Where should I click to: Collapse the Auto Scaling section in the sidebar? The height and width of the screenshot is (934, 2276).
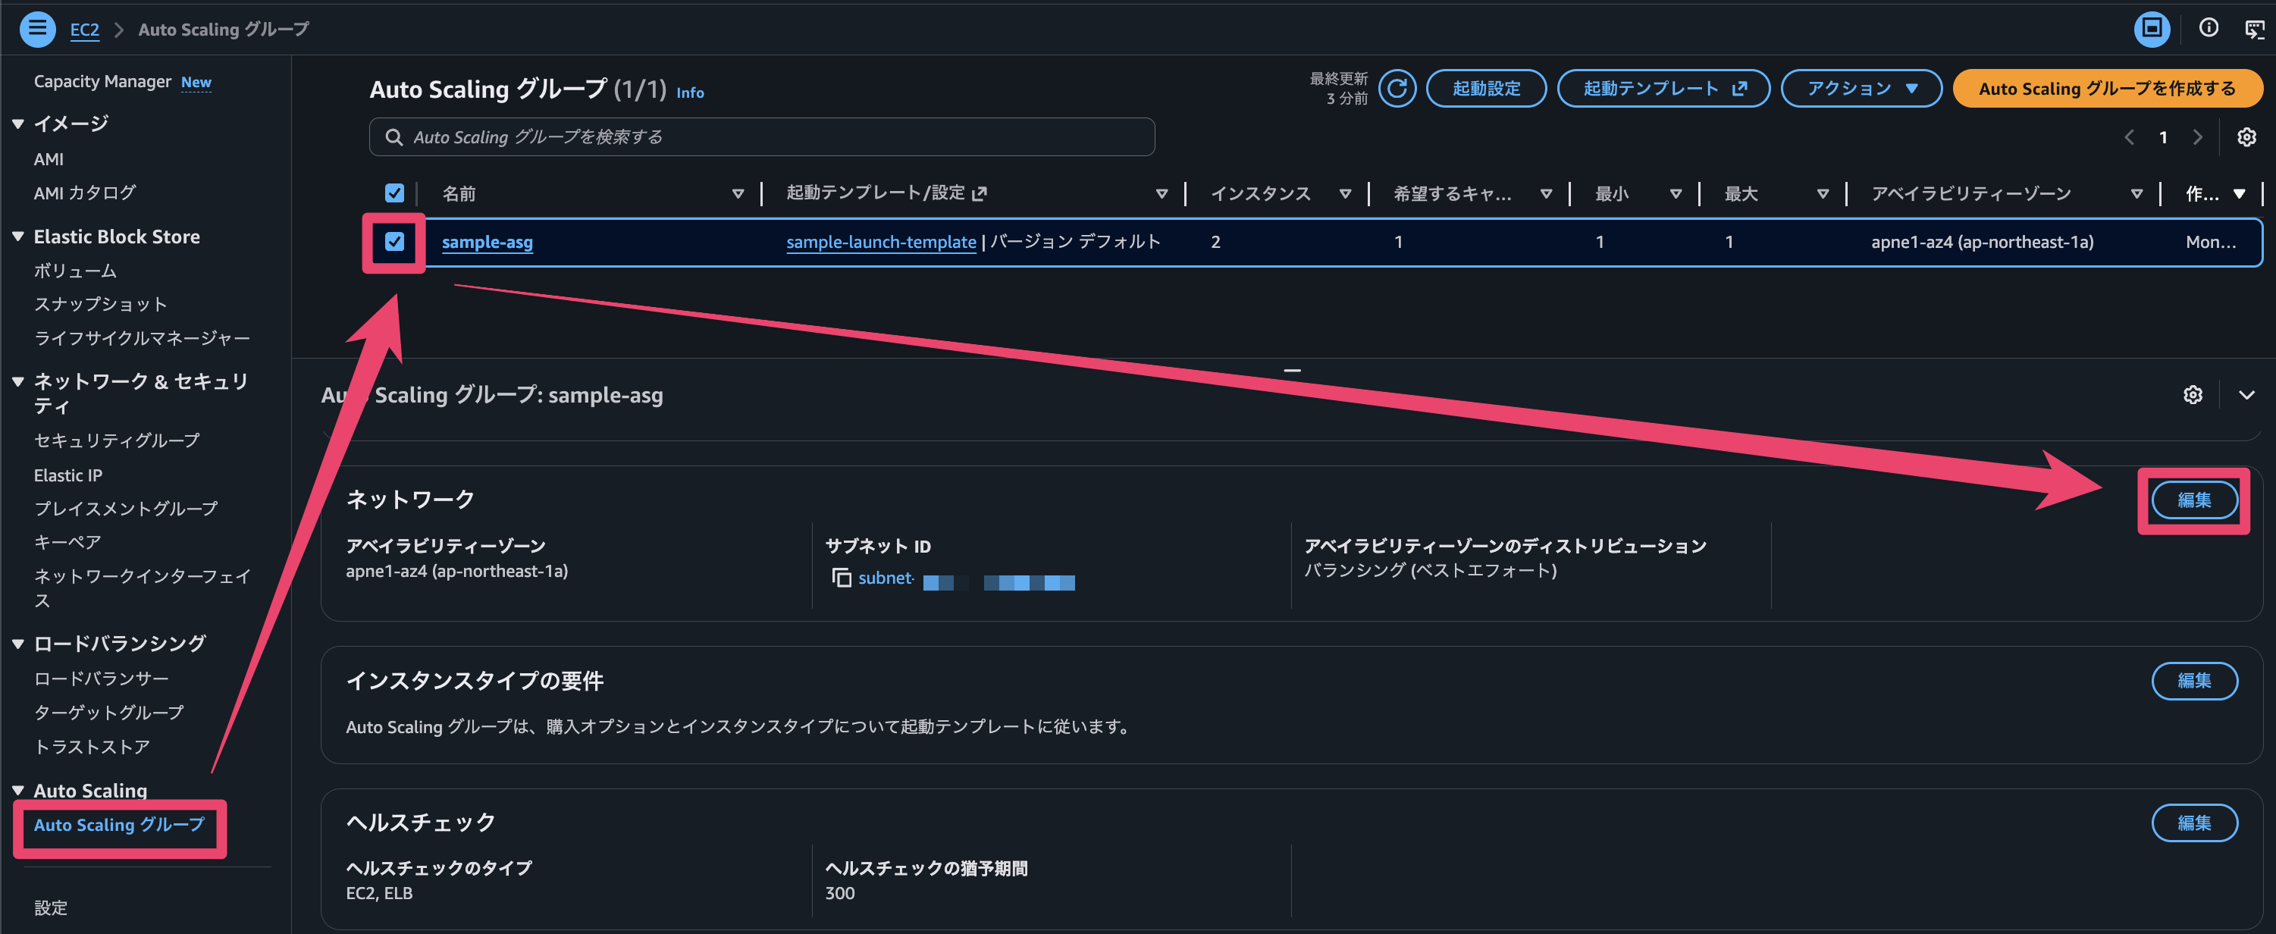click(17, 790)
